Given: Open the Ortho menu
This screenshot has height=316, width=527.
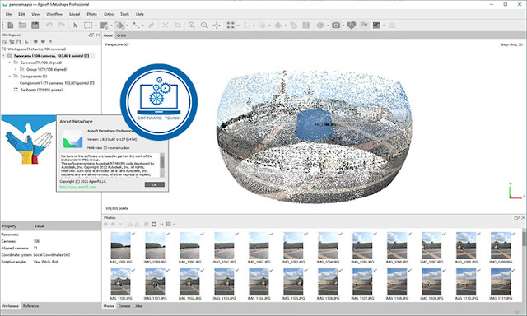Looking at the screenshot, I should [109, 14].
